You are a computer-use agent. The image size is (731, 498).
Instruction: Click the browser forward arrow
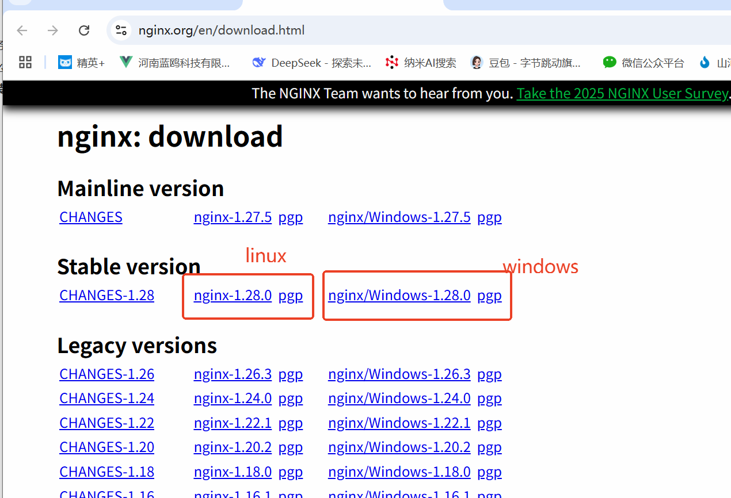[x=53, y=30]
